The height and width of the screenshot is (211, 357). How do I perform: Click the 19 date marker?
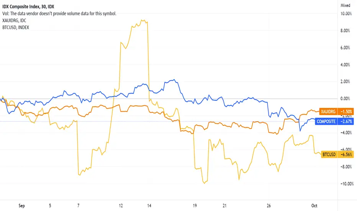pyautogui.click(x=195, y=206)
